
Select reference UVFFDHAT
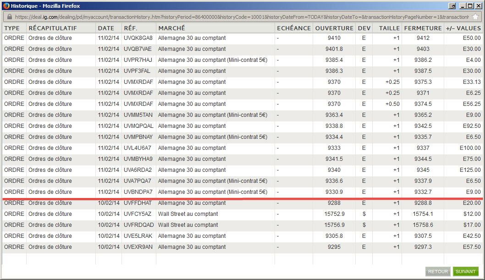138,203
